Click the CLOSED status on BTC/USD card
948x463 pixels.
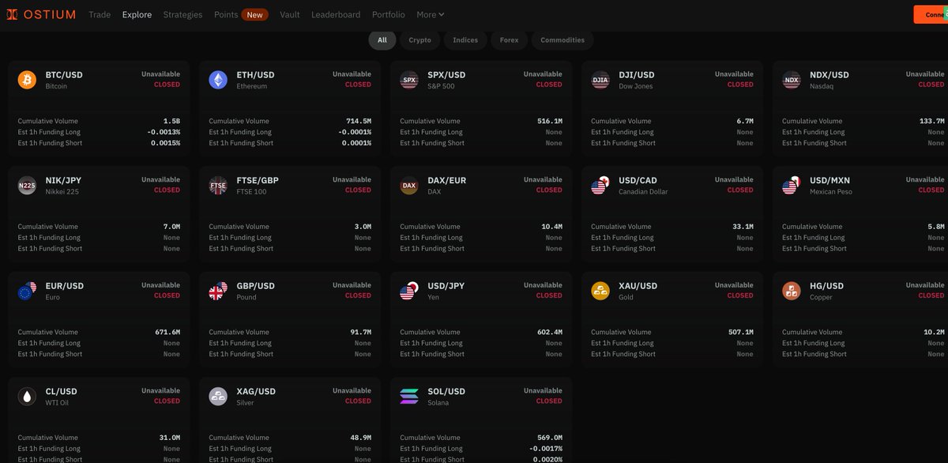click(167, 85)
